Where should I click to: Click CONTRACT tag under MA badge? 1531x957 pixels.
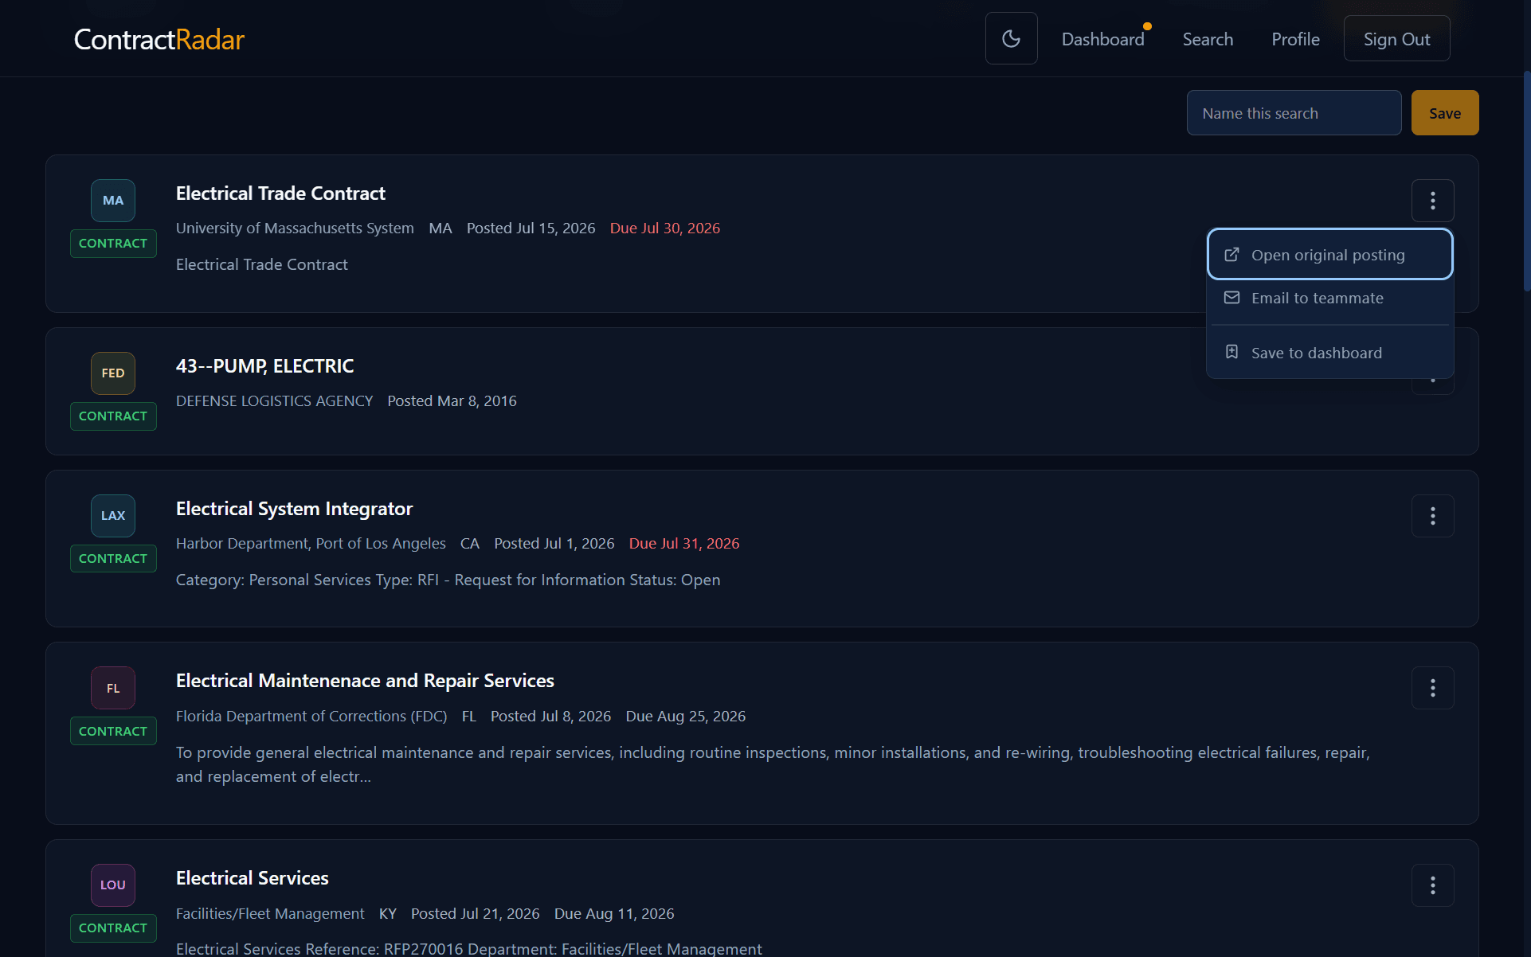(x=113, y=244)
